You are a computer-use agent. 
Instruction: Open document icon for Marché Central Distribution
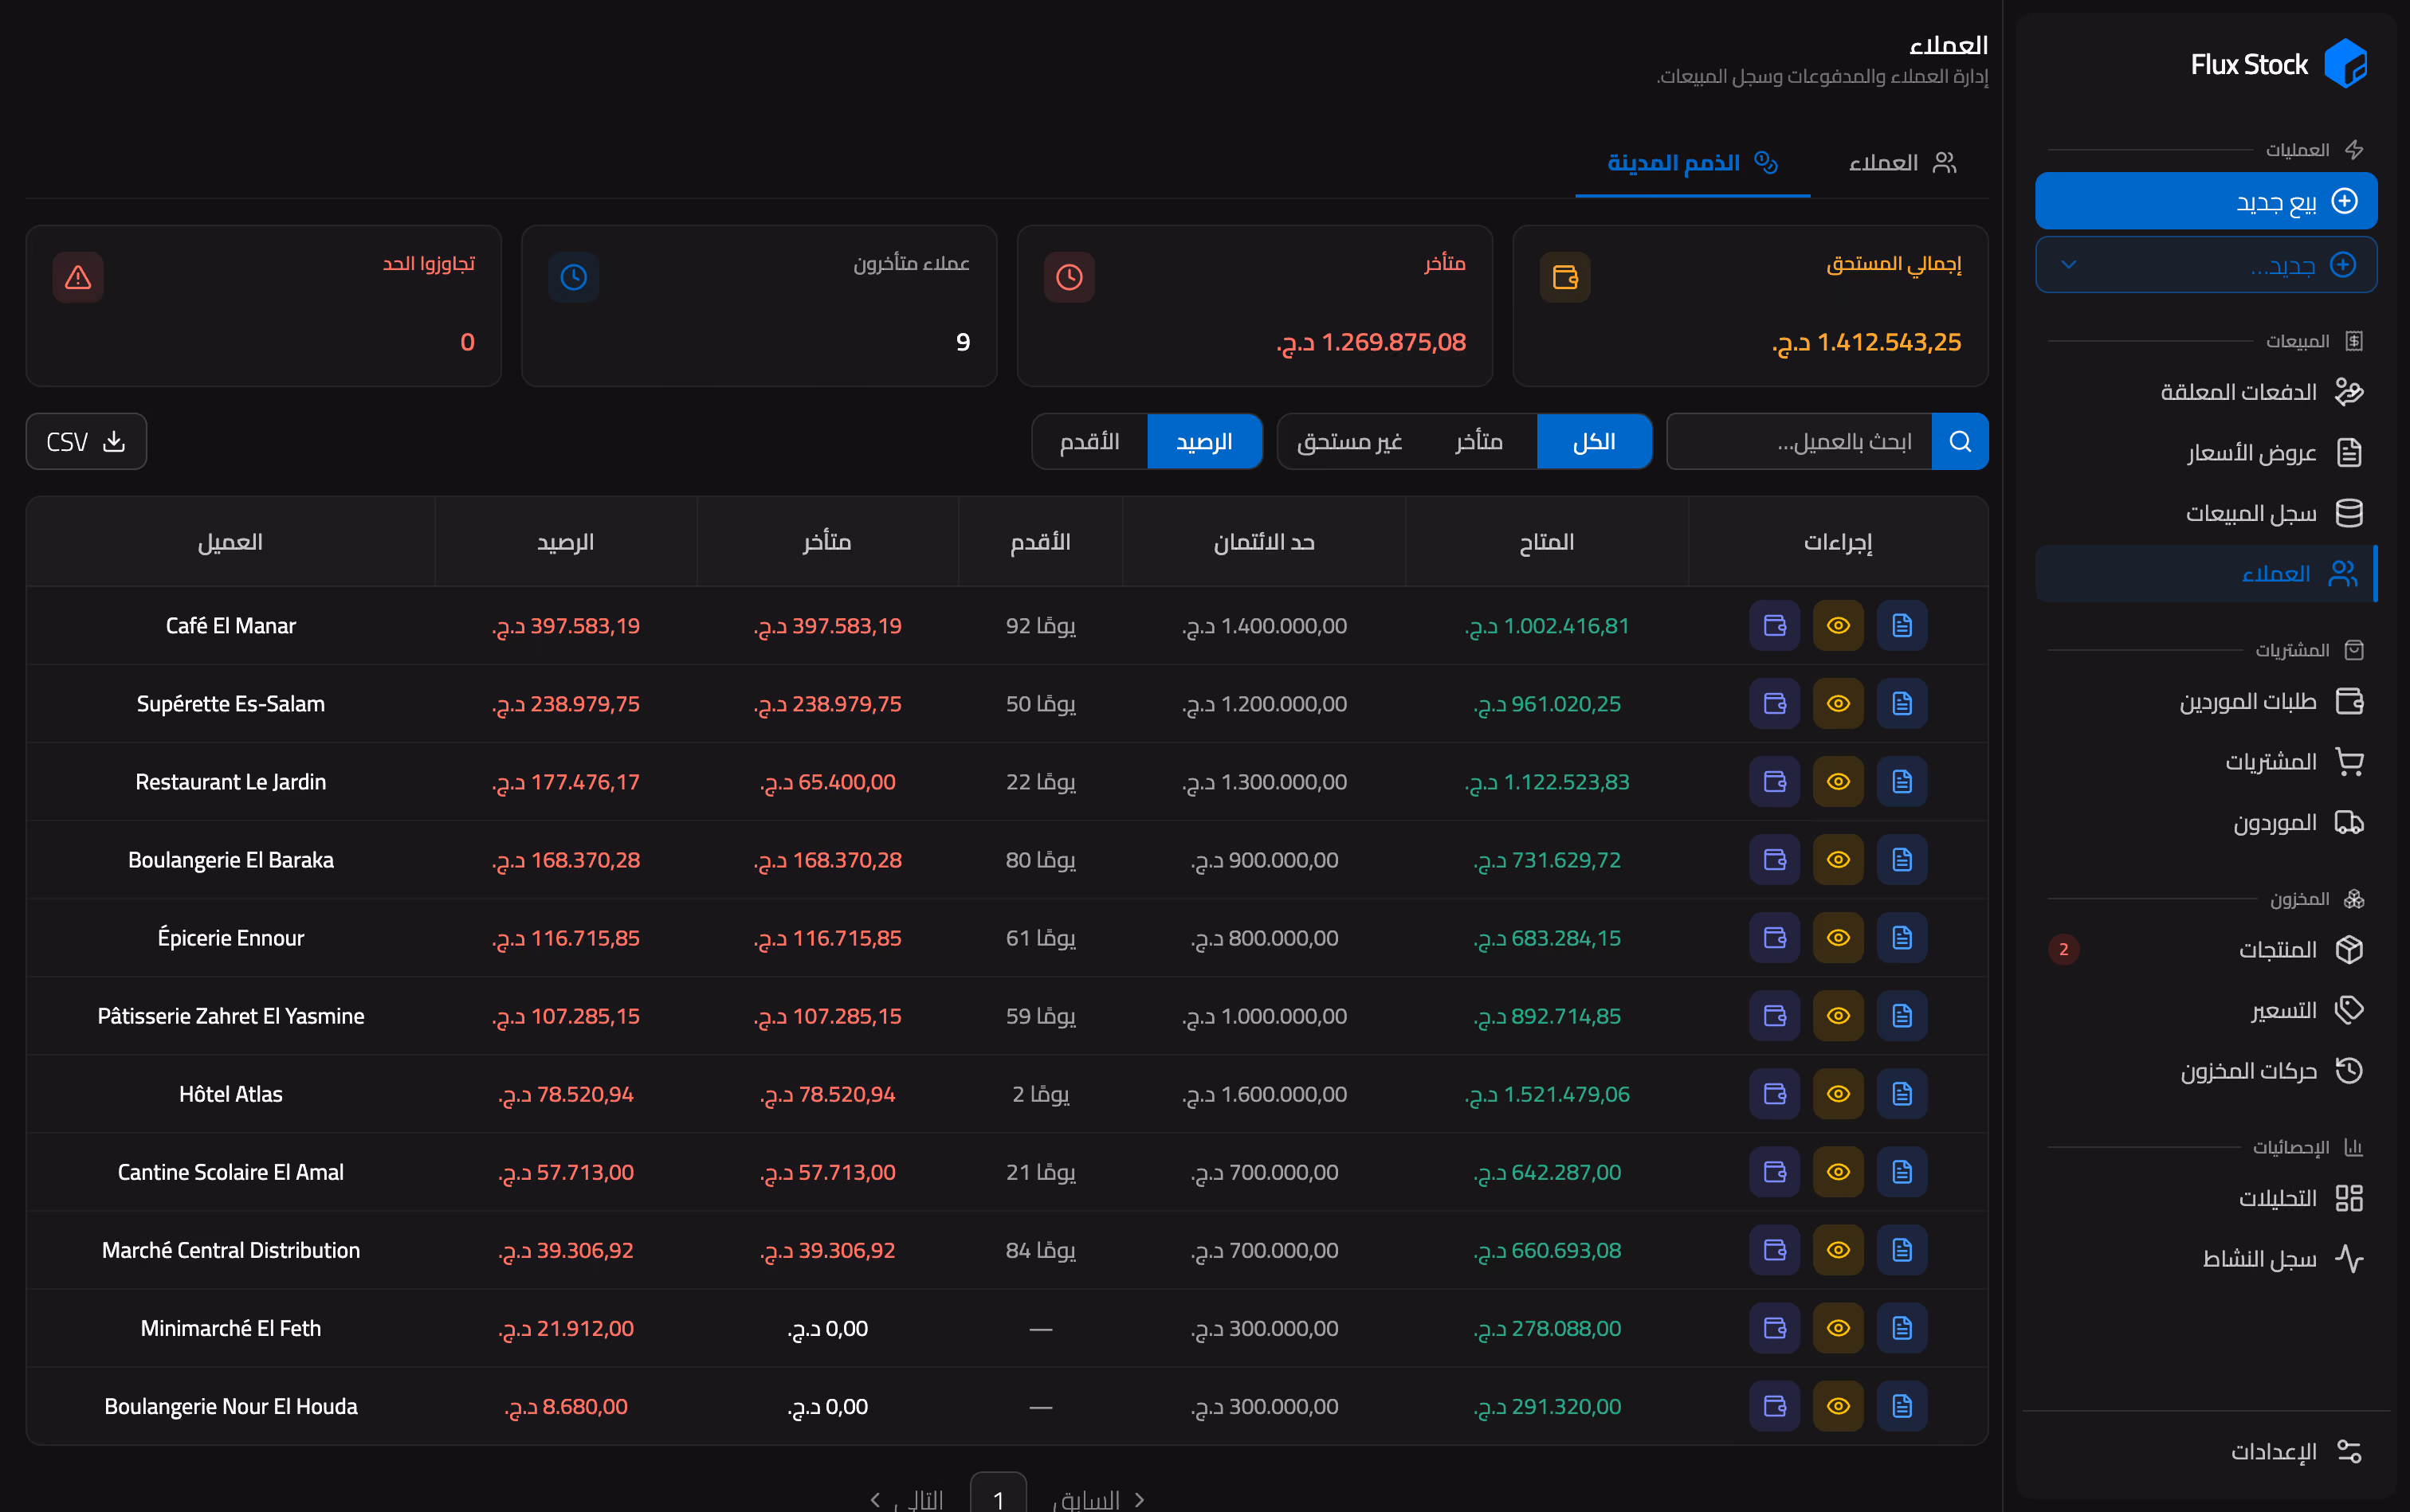point(1902,1250)
